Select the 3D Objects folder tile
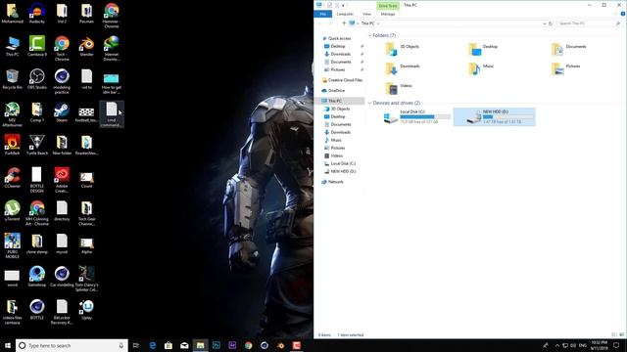This screenshot has width=627, height=352. (x=403, y=49)
